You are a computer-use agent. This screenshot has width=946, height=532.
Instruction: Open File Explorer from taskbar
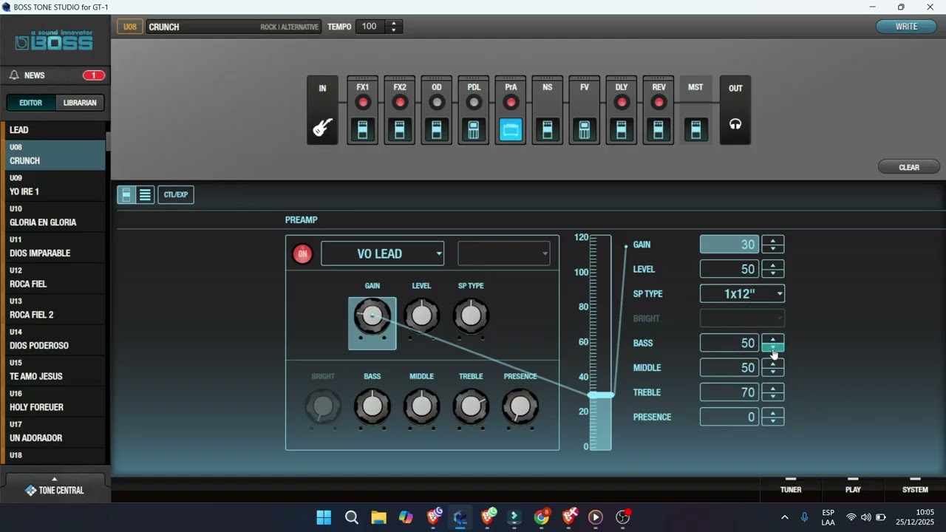(x=378, y=517)
